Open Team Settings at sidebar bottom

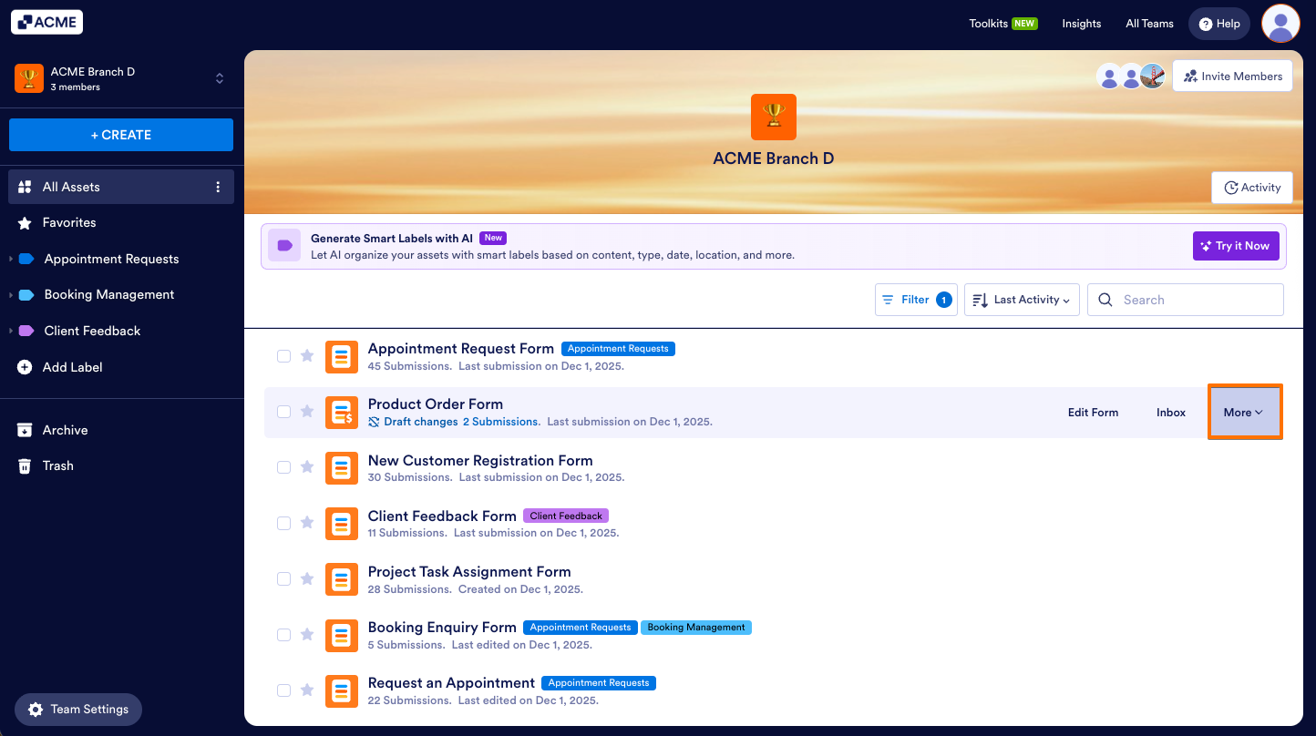[78, 710]
